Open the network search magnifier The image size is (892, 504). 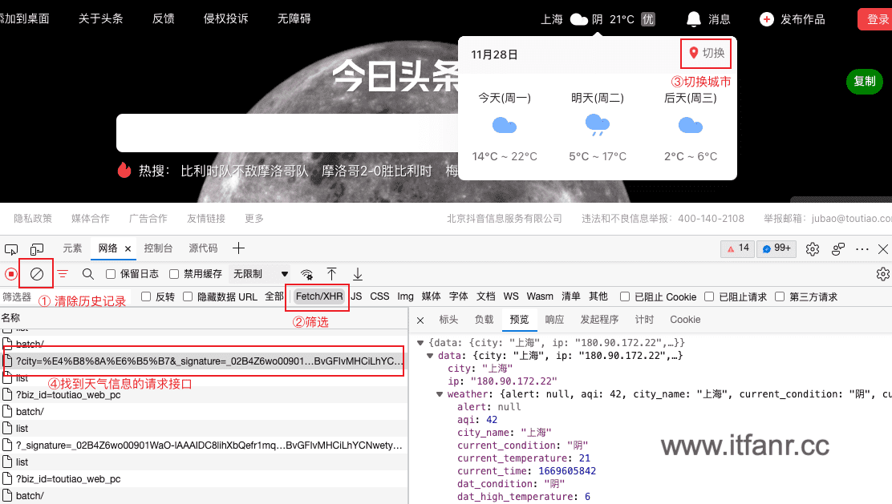pyautogui.click(x=87, y=275)
